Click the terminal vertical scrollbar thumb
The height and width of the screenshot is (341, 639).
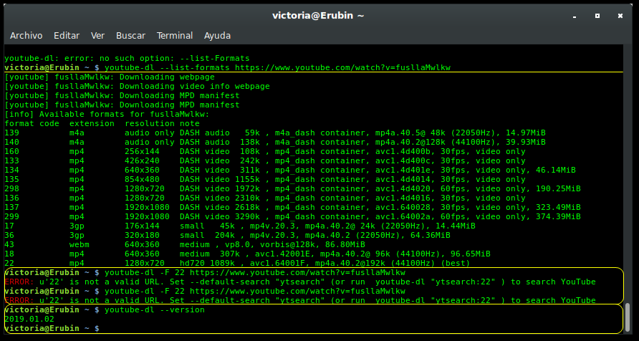(628, 317)
